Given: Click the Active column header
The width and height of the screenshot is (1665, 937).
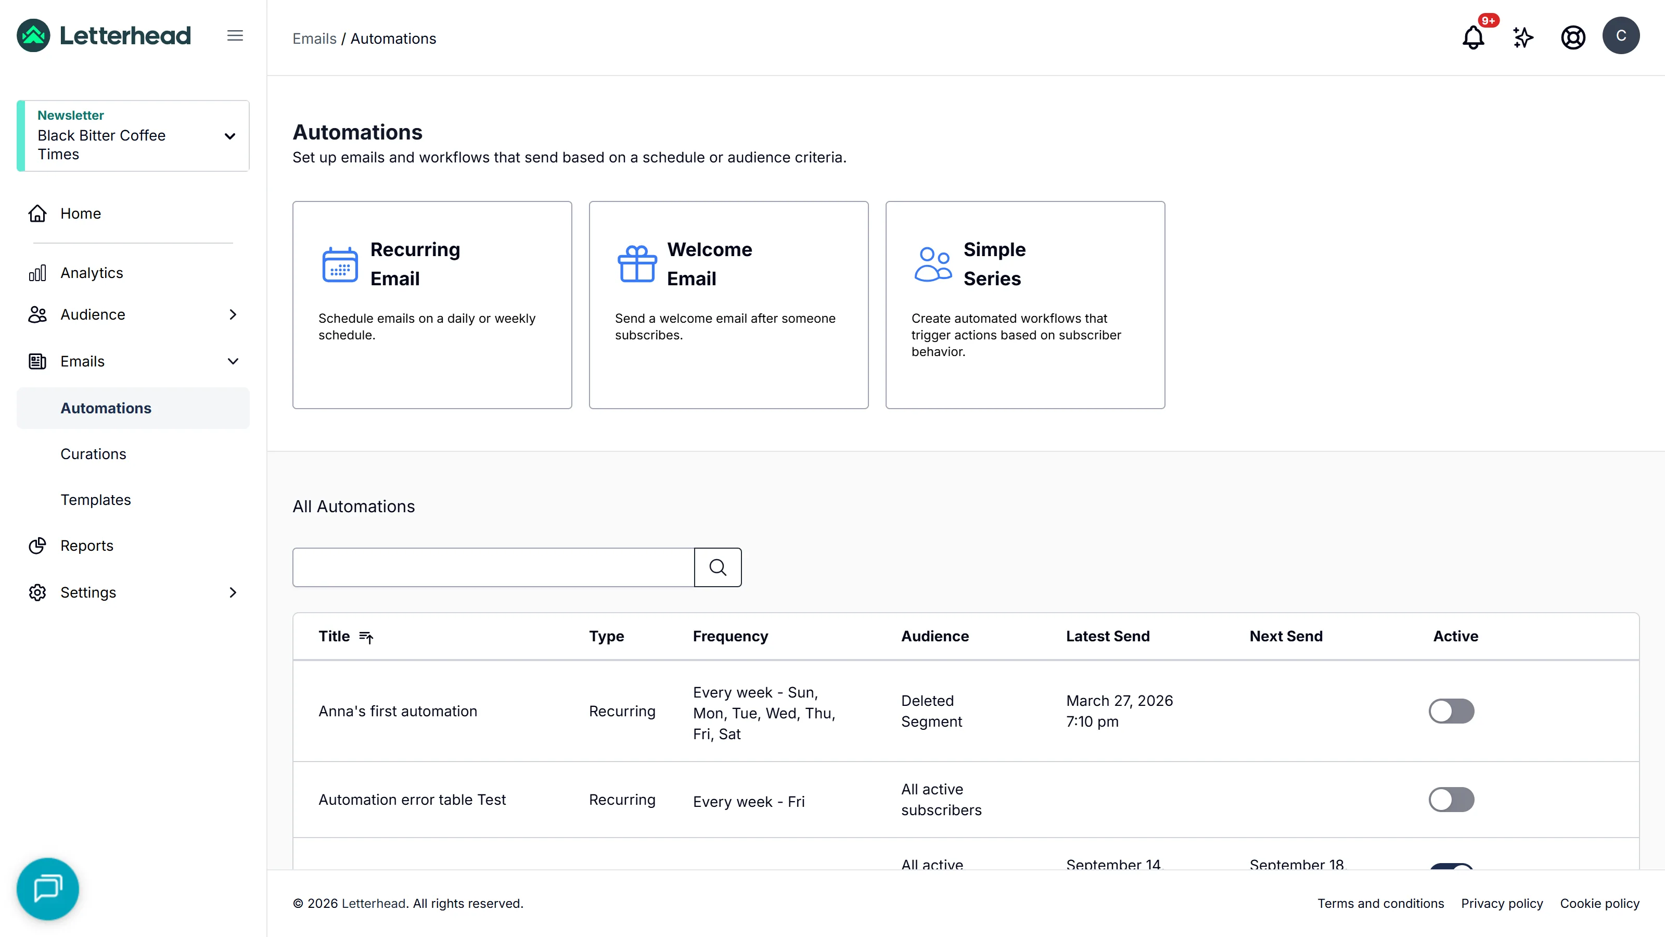Looking at the screenshot, I should click(x=1456, y=636).
